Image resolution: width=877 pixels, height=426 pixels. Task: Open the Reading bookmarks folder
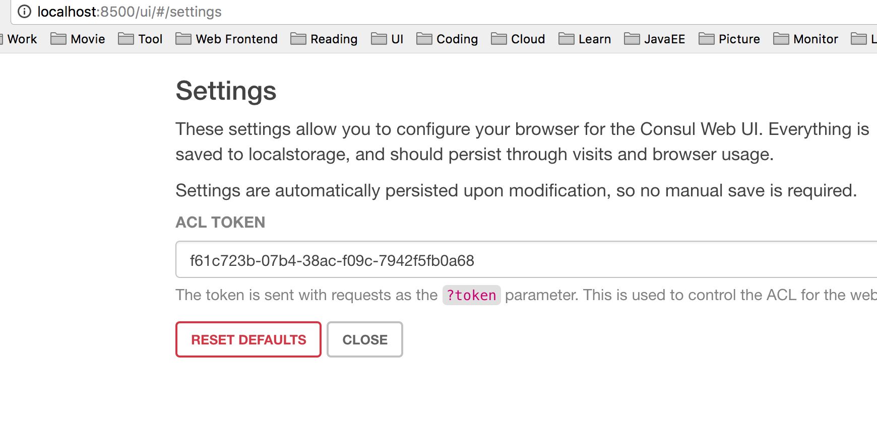click(x=324, y=39)
